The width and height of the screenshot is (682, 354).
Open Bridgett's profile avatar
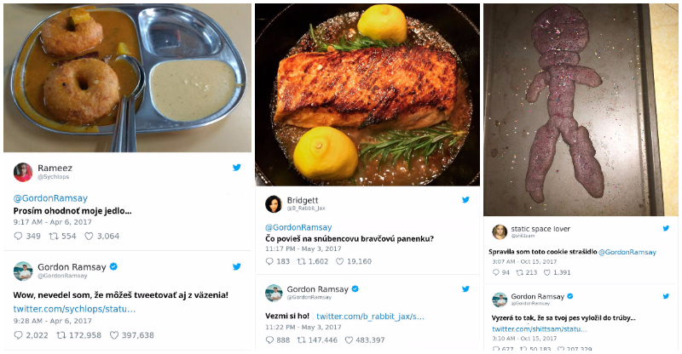[x=274, y=203]
